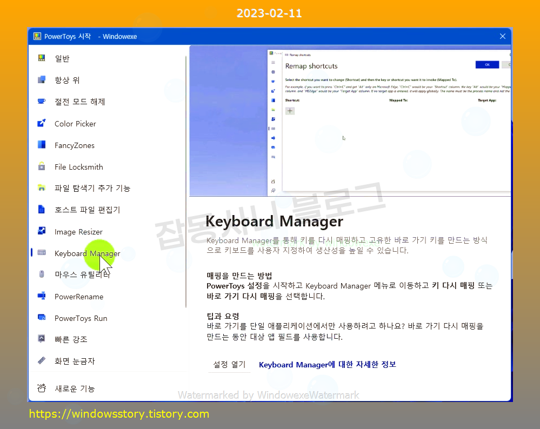
Task: Click the 설정 열기 button
Action: click(x=229, y=364)
